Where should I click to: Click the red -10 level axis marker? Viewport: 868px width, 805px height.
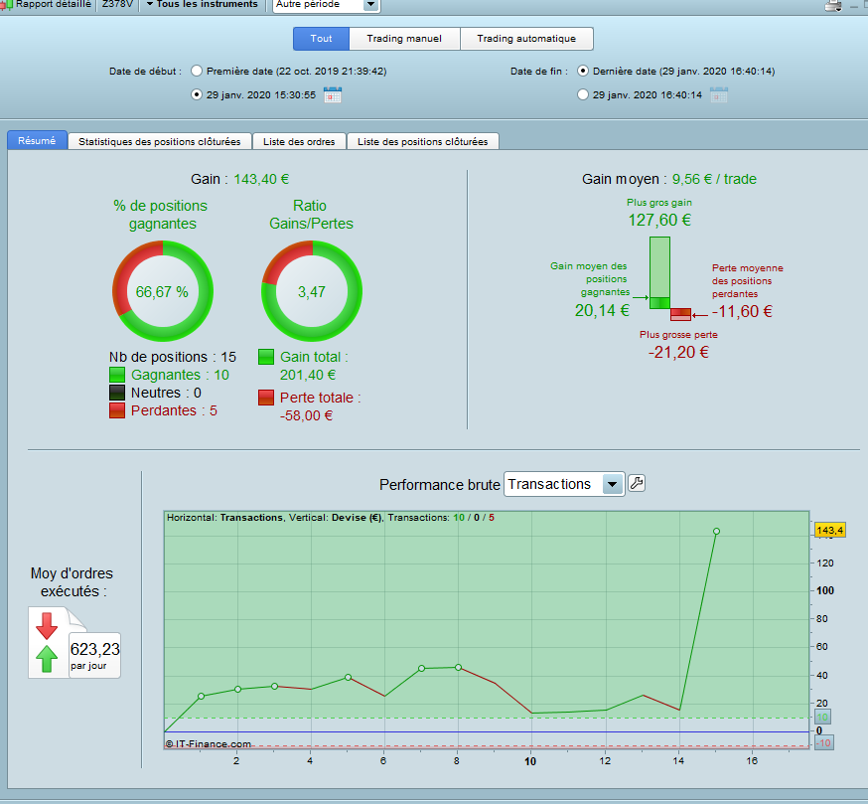pyautogui.click(x=824, y=743)
